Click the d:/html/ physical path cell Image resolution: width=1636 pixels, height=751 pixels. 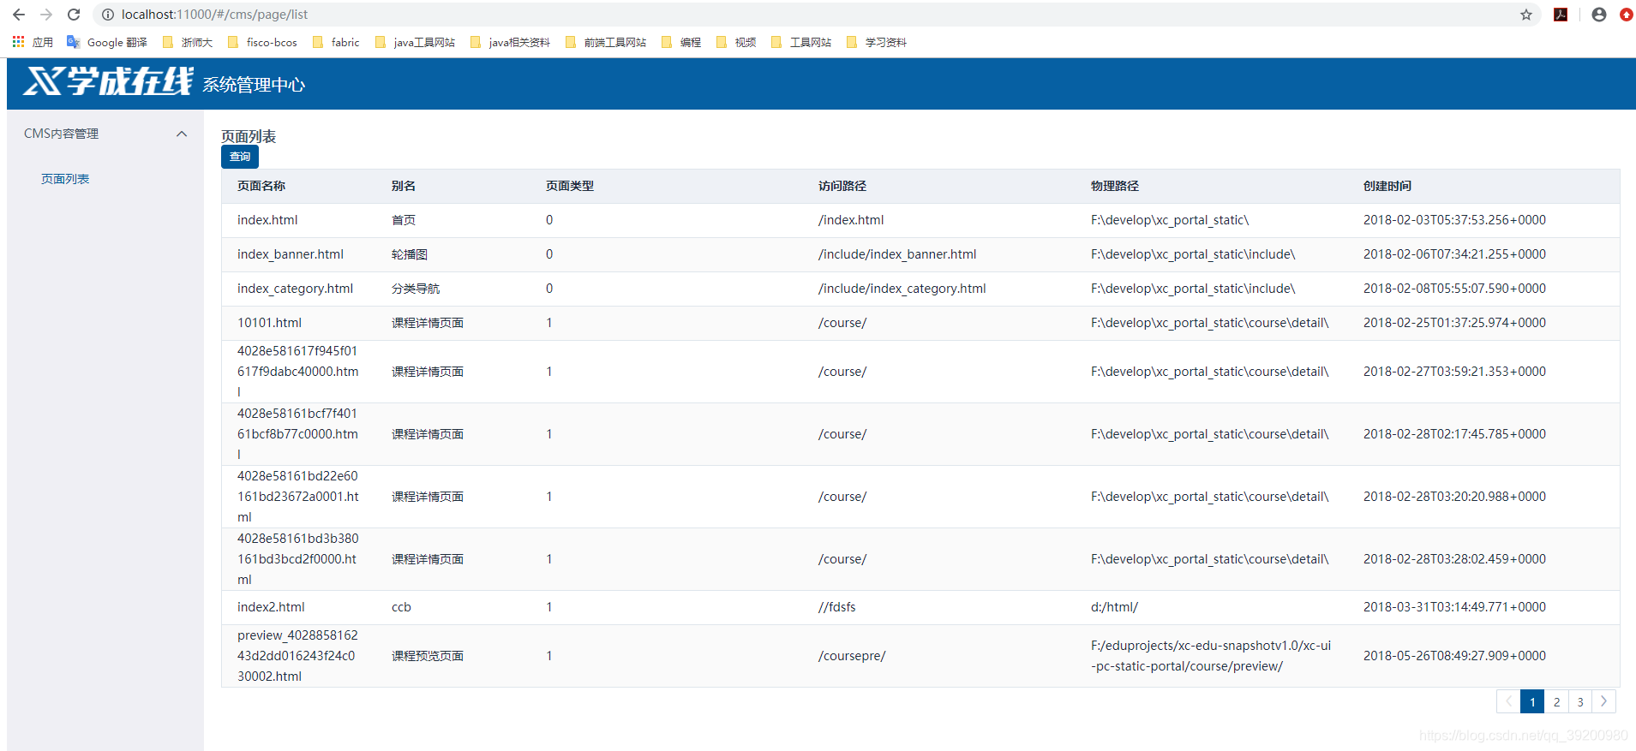click(1114, 607)
